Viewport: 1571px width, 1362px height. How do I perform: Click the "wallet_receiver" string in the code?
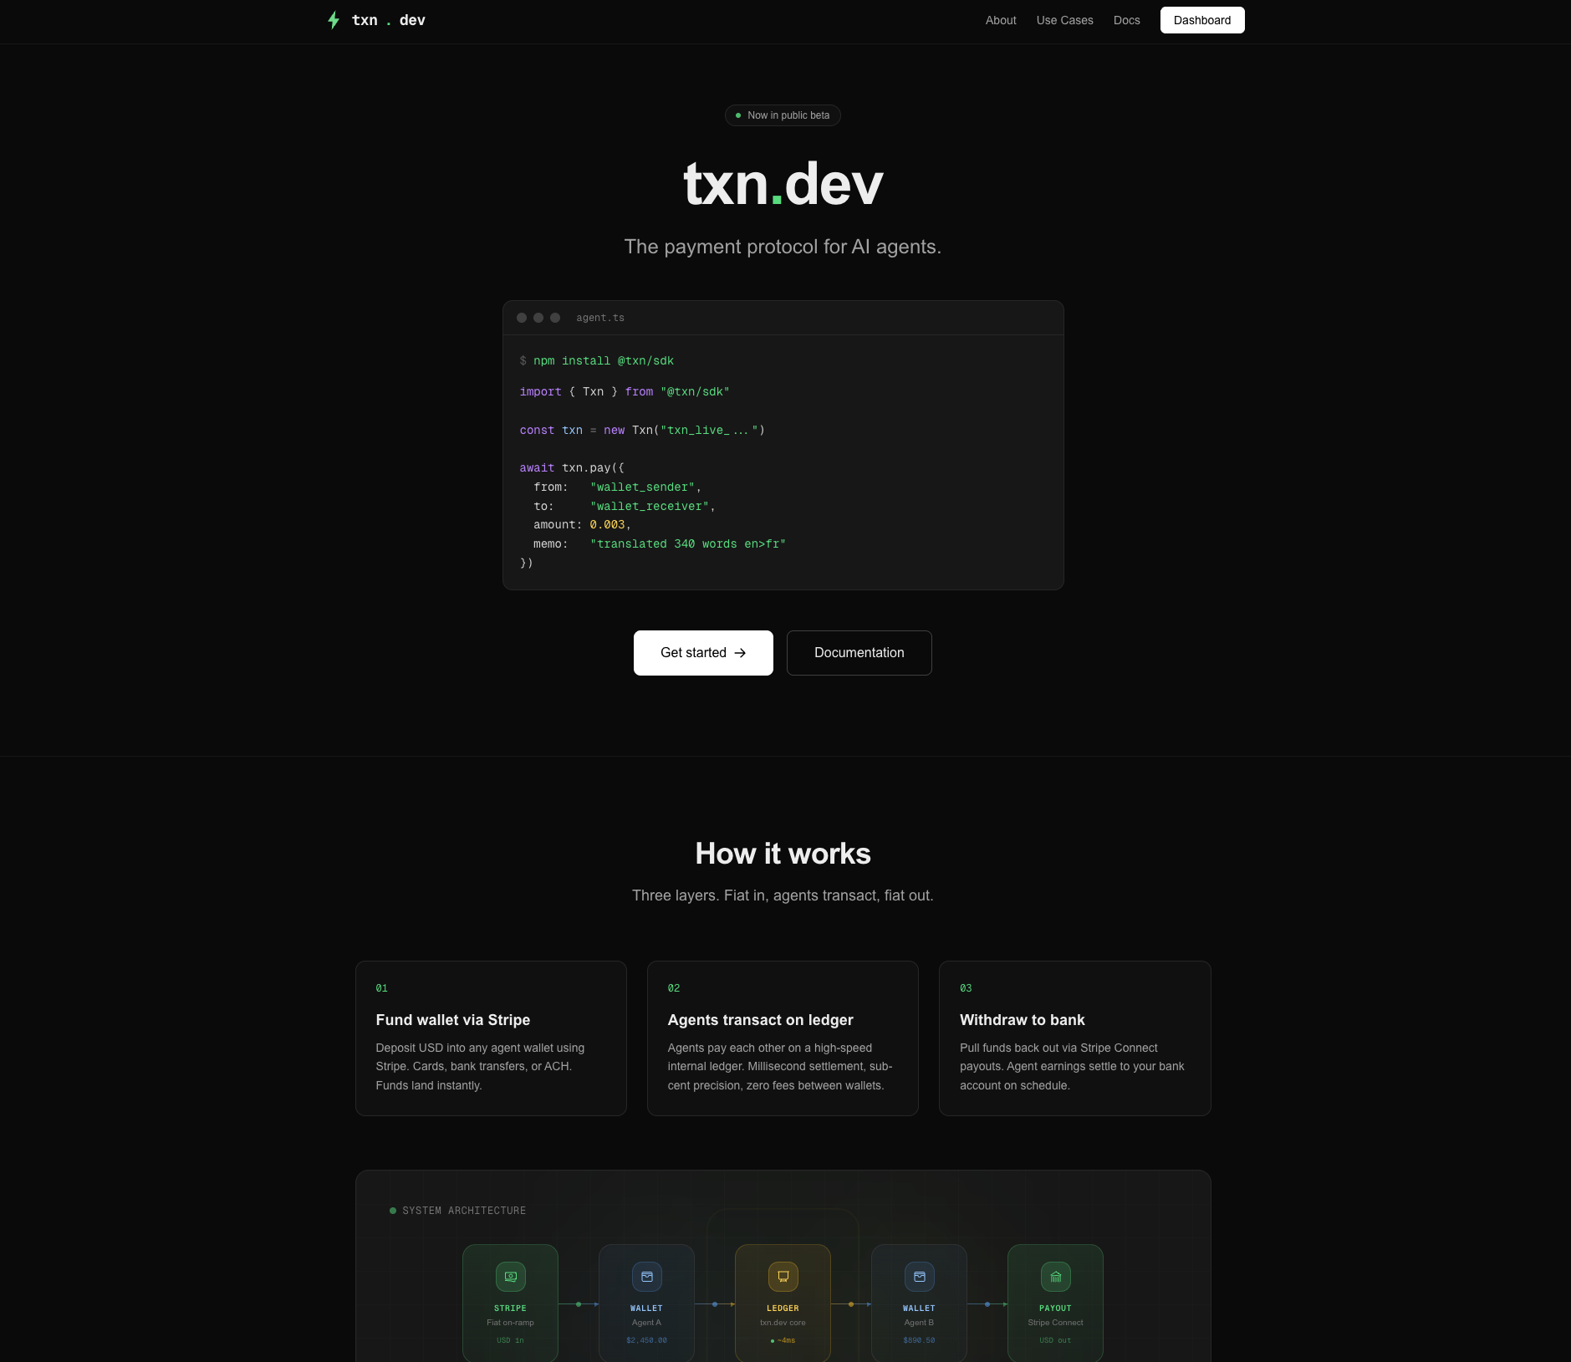pyautogui.click(x=650, y=507)
